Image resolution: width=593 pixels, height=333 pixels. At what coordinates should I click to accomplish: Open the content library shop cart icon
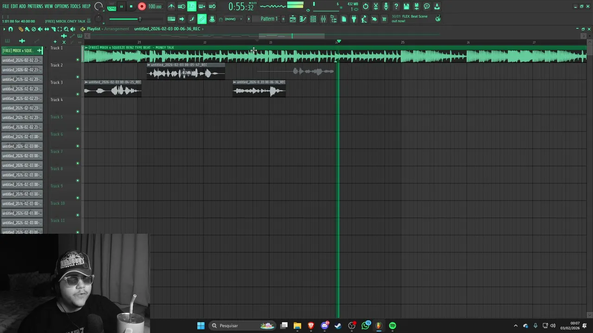pyautogui.click(x=384, y=19)
